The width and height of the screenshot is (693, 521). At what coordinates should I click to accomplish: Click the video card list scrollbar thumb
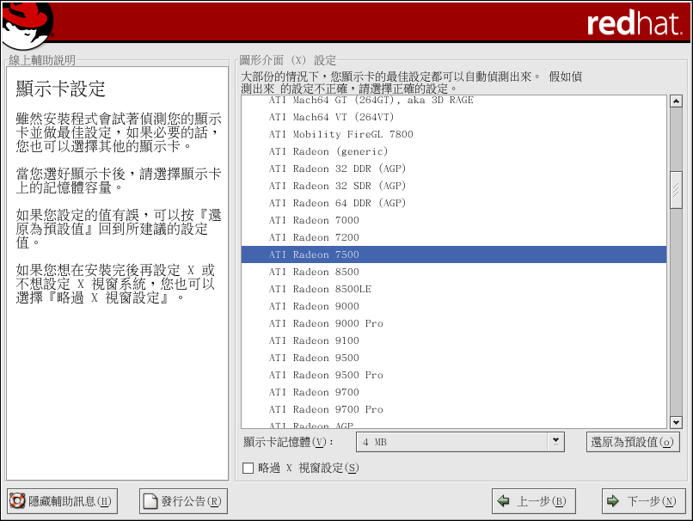676,189
